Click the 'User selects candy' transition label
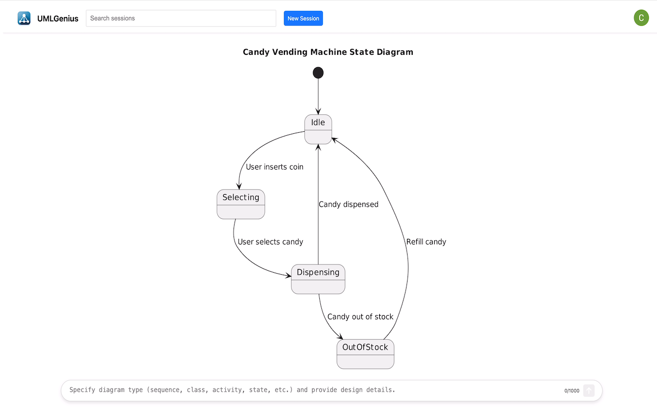 click(x=270, y=242)
